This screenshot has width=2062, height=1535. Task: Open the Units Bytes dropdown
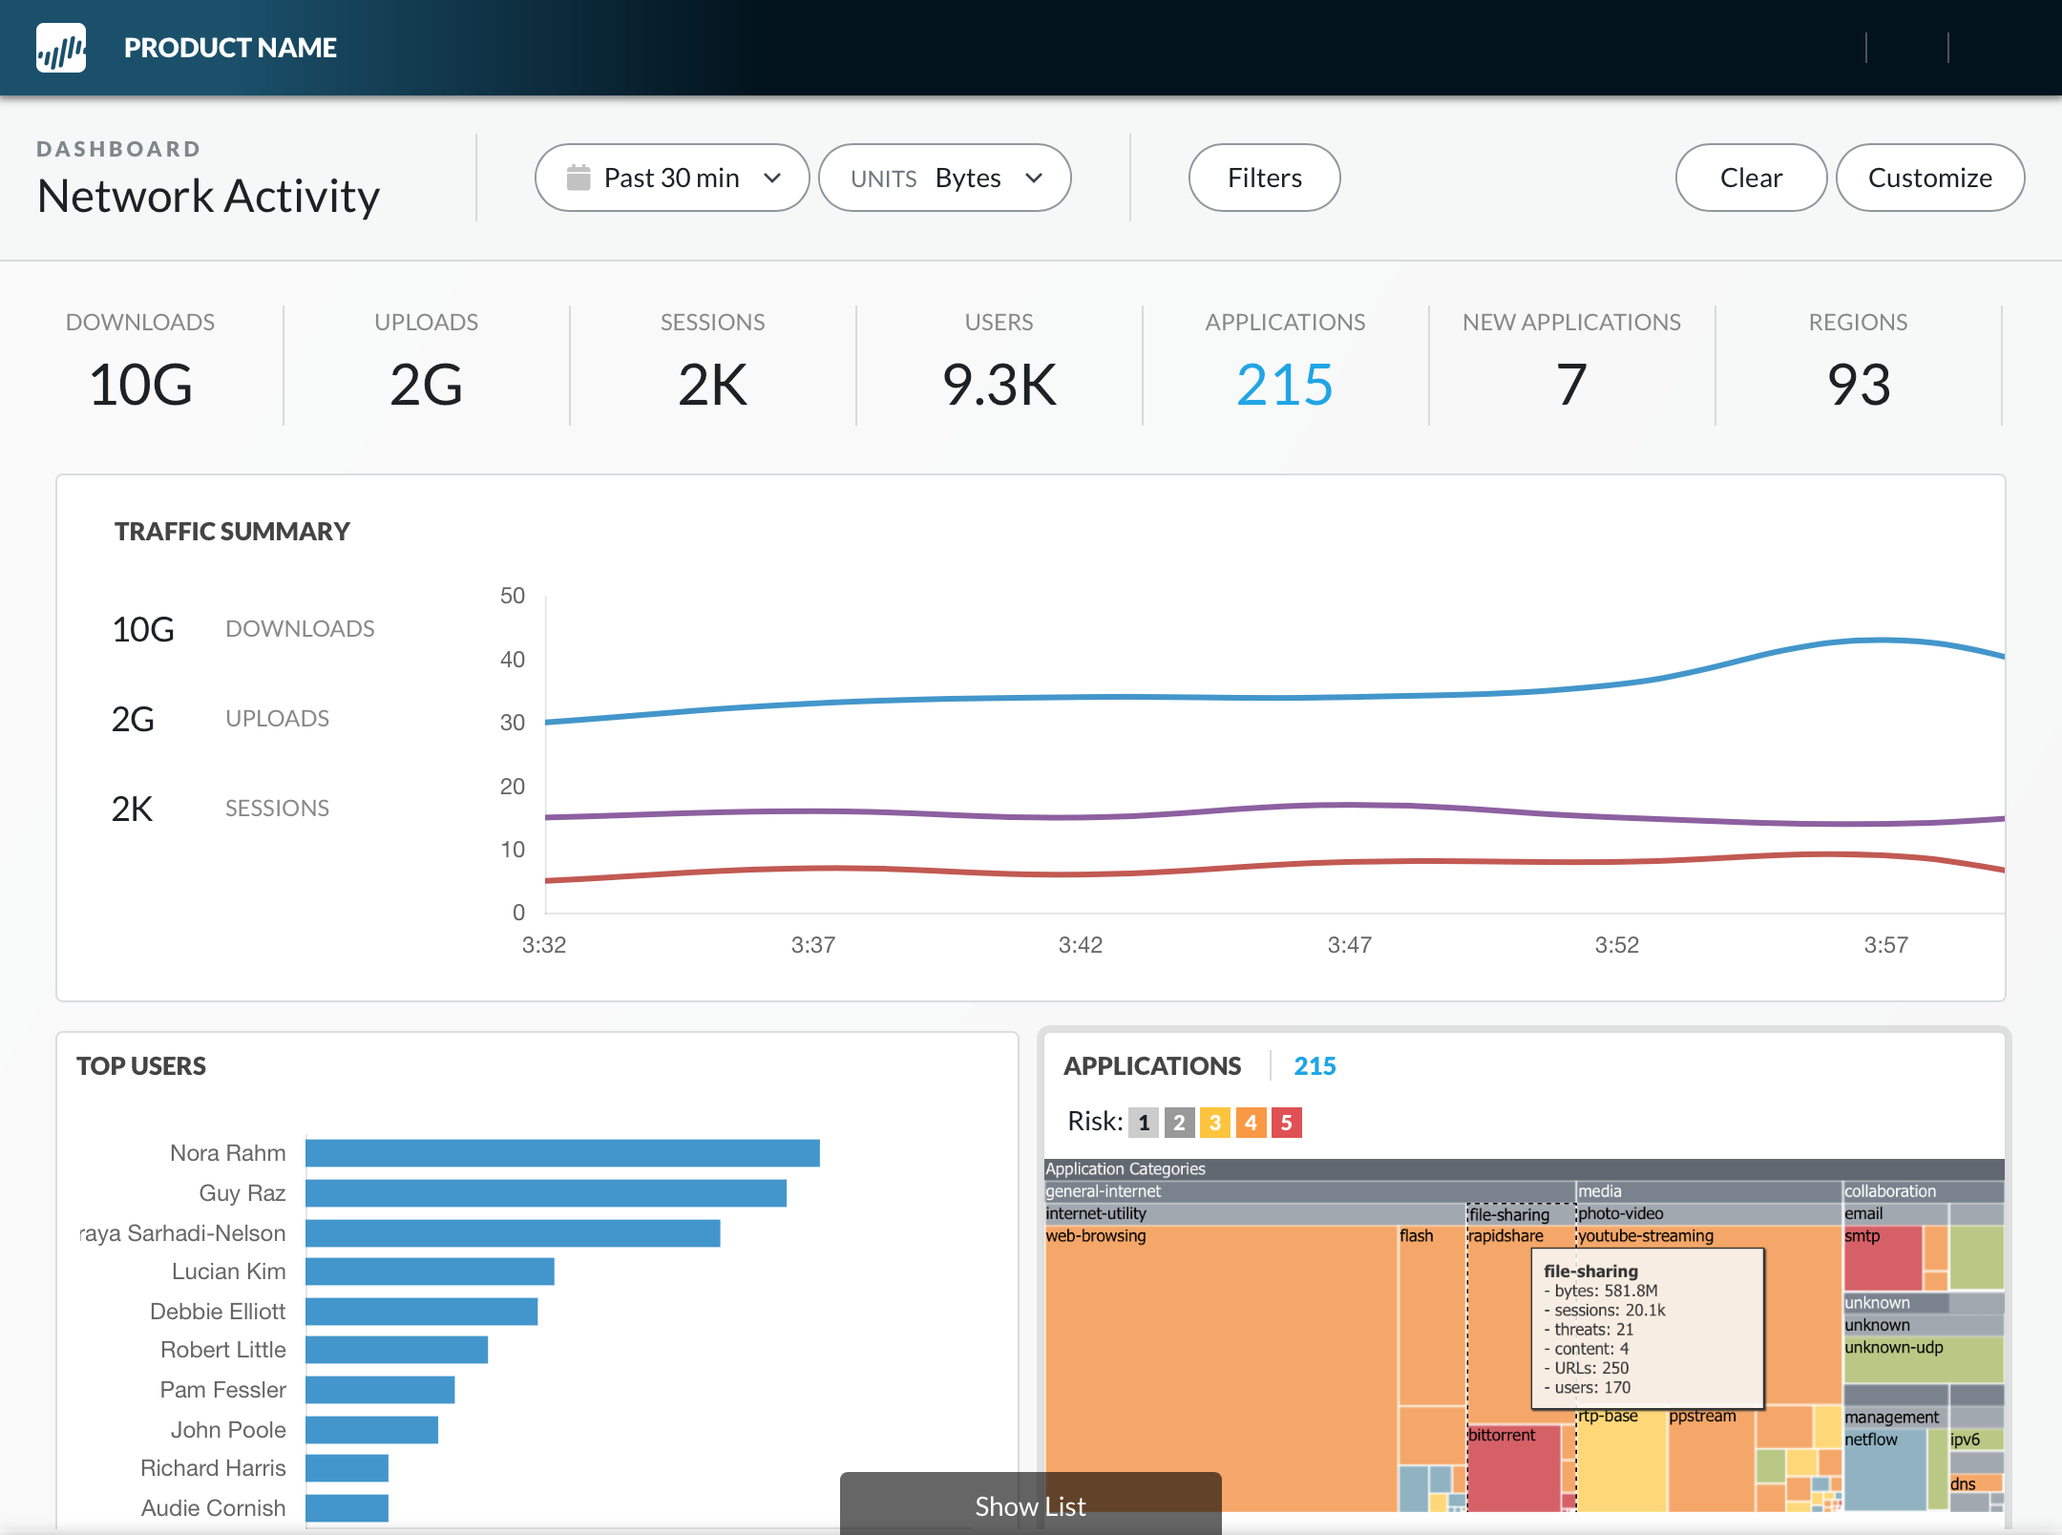click(944, 178)
